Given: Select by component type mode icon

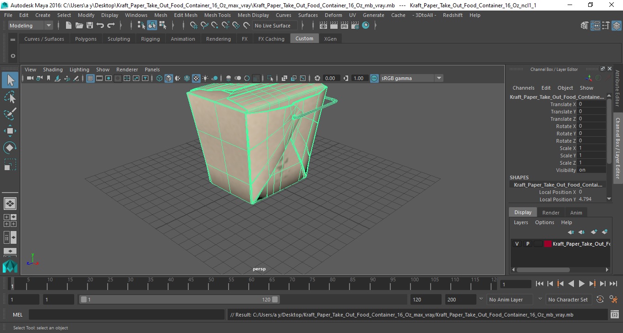Looking at the screenshot, I should [x=163, y=26].
